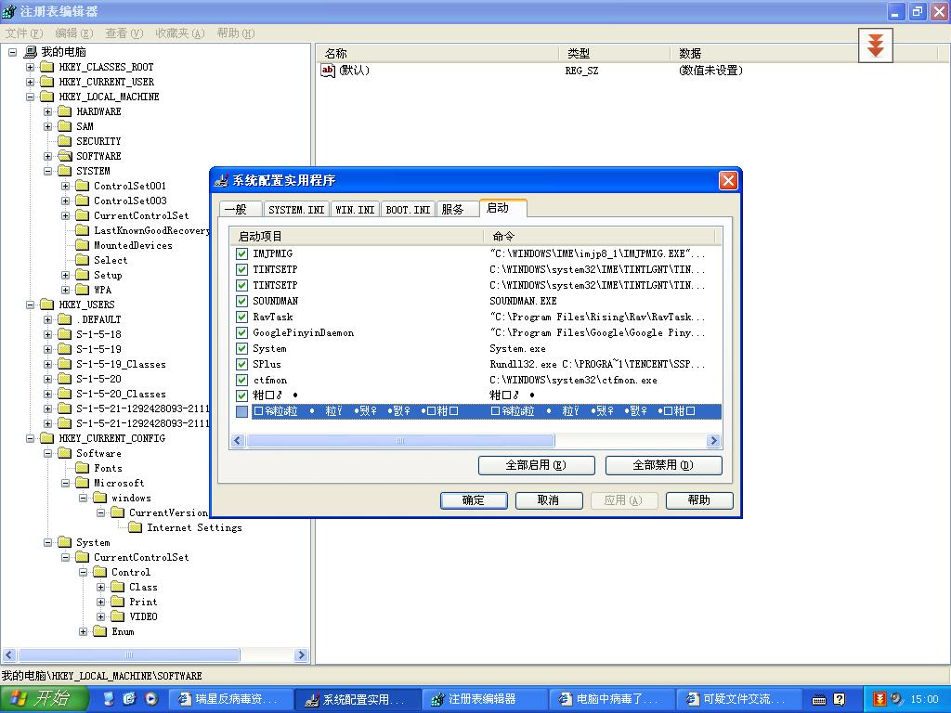Click the 全部禁用 button
This screenshot has height=713, width=951.
[x=663, y=465]
